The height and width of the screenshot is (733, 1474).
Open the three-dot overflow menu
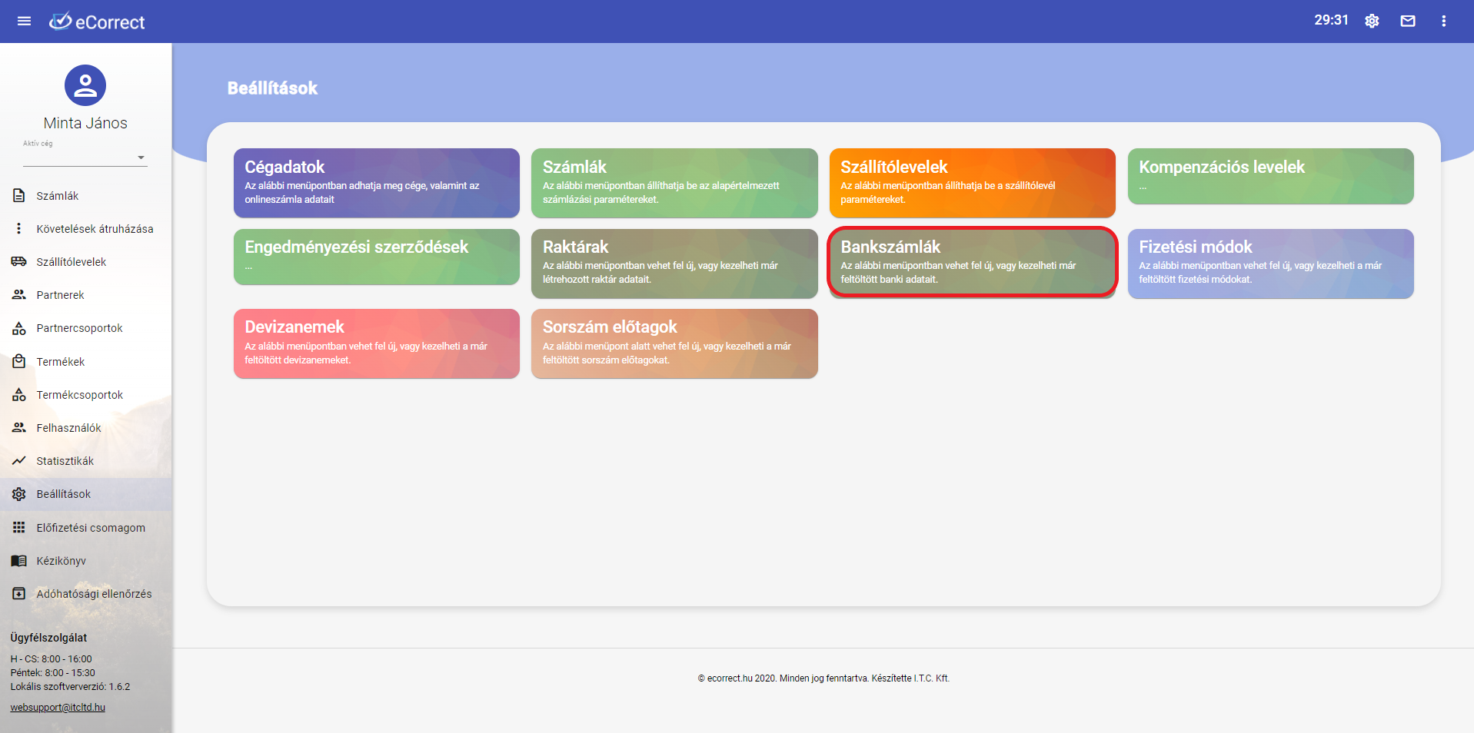click(x=1443, y=22)
